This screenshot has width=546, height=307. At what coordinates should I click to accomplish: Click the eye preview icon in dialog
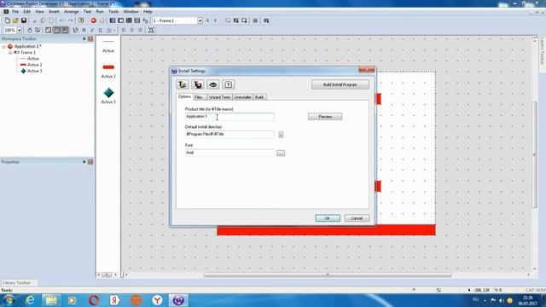coord(212,84)
